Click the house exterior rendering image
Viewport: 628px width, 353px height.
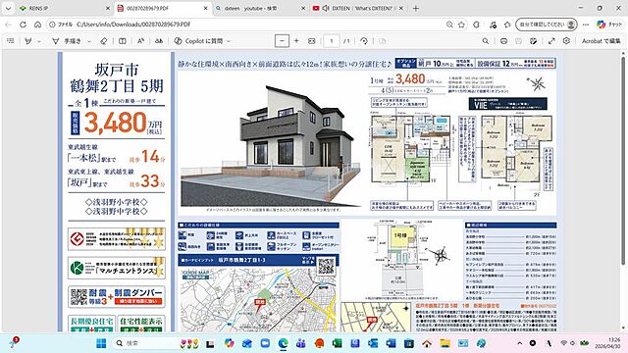pos(271,145)
